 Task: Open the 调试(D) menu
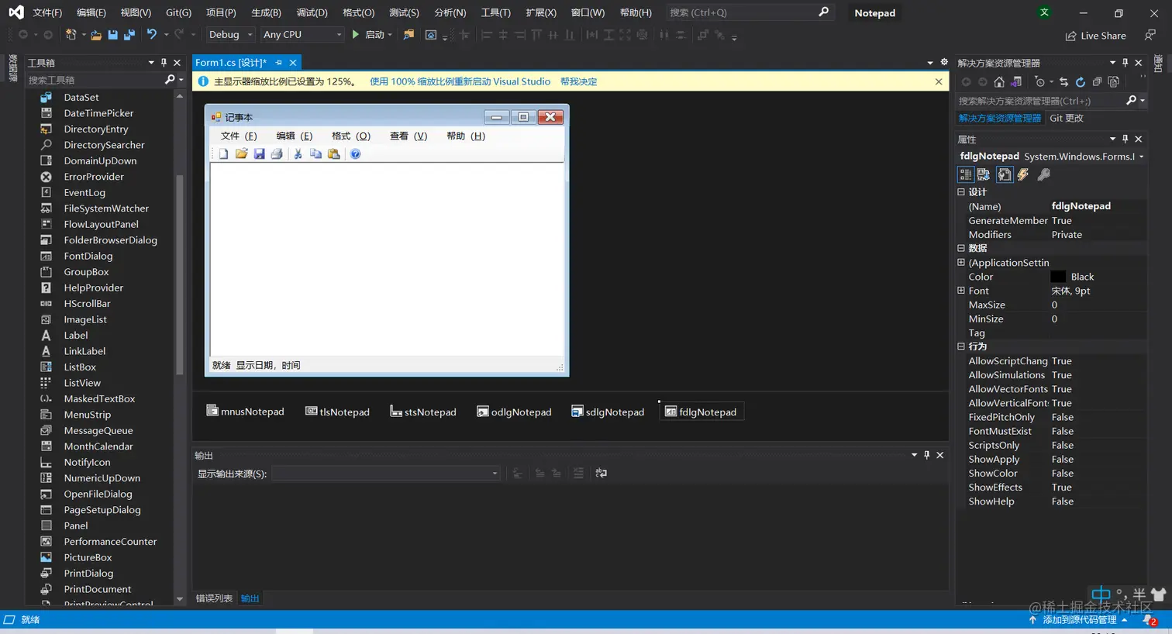coord(312,12)
